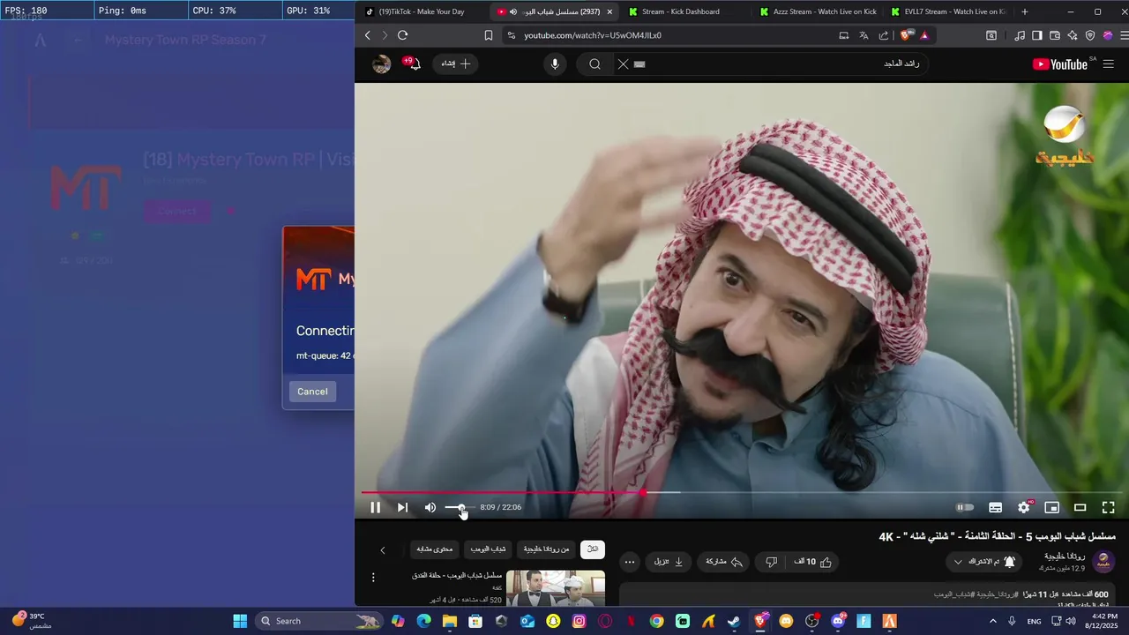1129x635 pixels.
Task: Skip to the next video
Action: 402,507
